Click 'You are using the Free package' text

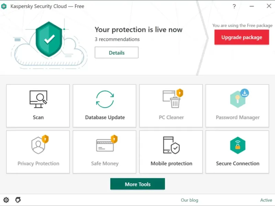click(x=242, y=25)
